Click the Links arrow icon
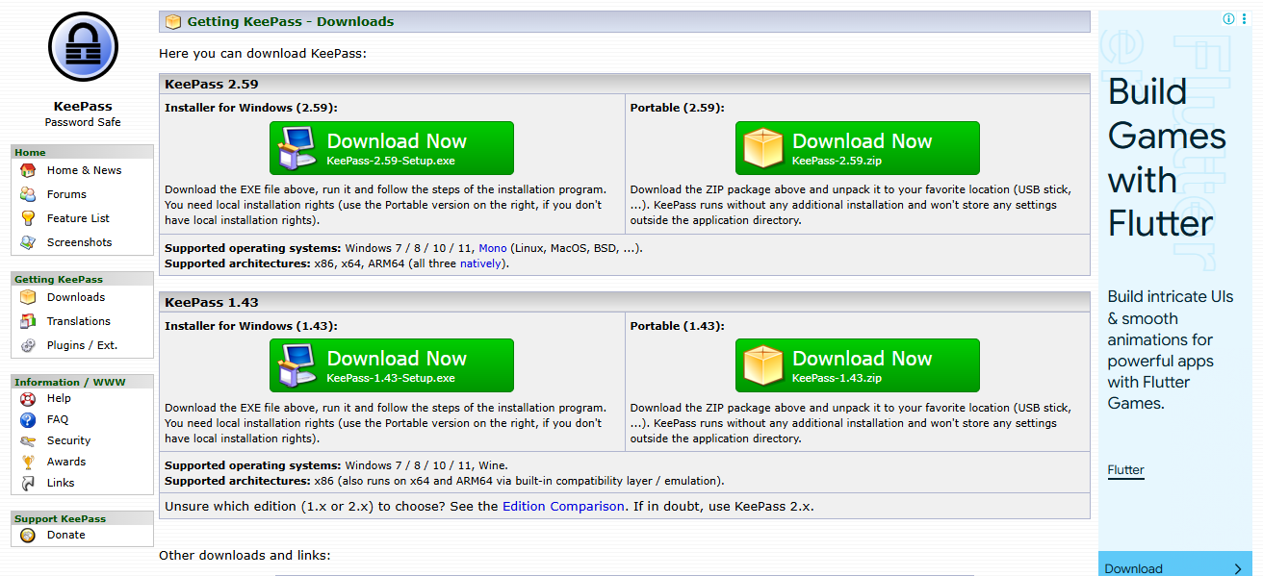The height and width of the screenshot is (576, 1263). point(28,483)
